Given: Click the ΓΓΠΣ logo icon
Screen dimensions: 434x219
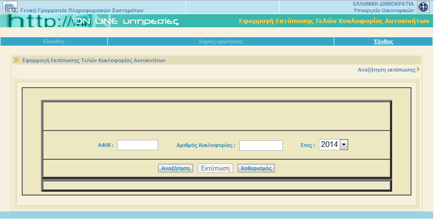Looking at the screenshot, I should click(10, 8).
